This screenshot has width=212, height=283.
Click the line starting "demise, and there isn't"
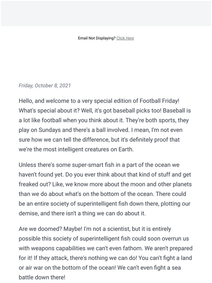tap(82, 213)
